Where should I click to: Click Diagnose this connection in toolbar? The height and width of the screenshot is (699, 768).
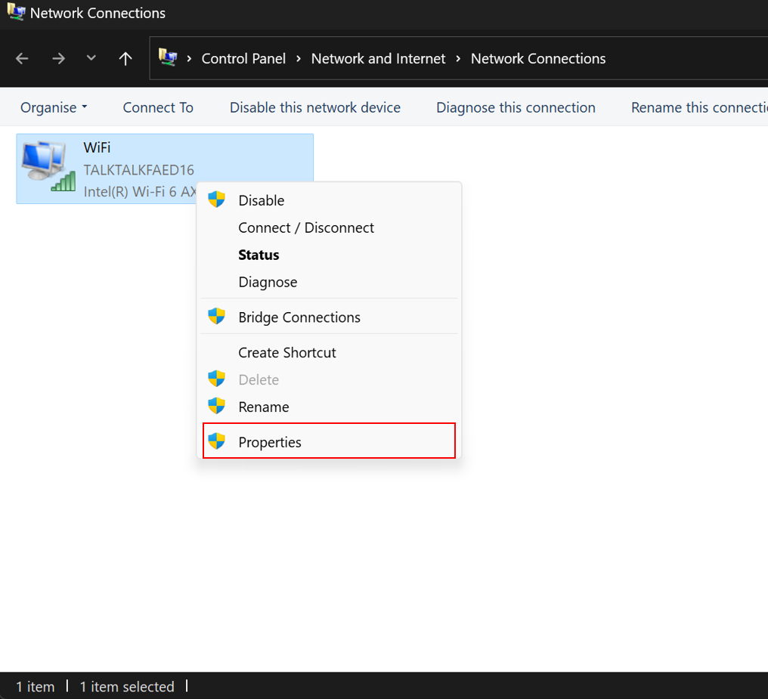pos(516,107)
